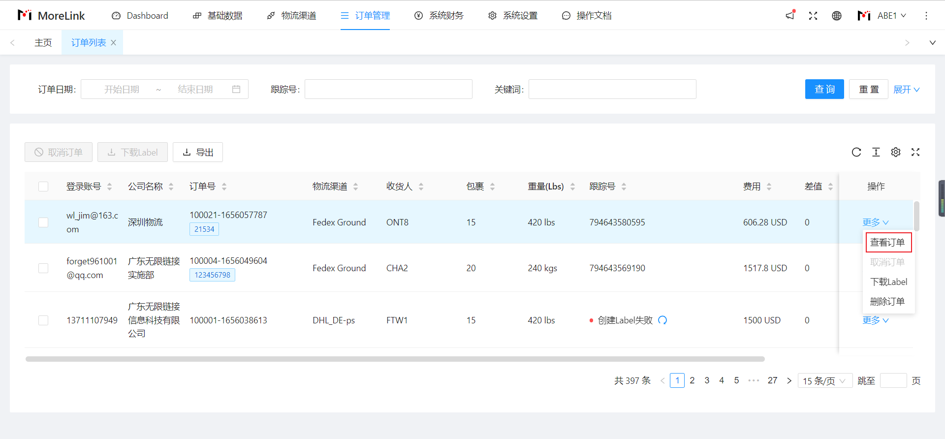This screenshot has height=439, width=945.
Task: Click the 导出 export button
Action: [198, 153]
